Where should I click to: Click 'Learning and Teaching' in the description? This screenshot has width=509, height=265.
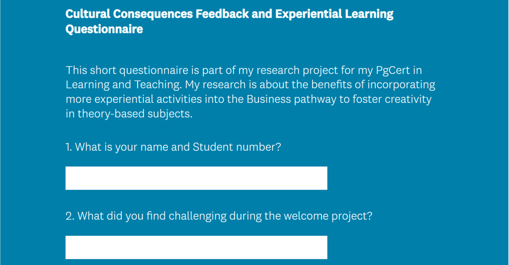tap(123, 85)
